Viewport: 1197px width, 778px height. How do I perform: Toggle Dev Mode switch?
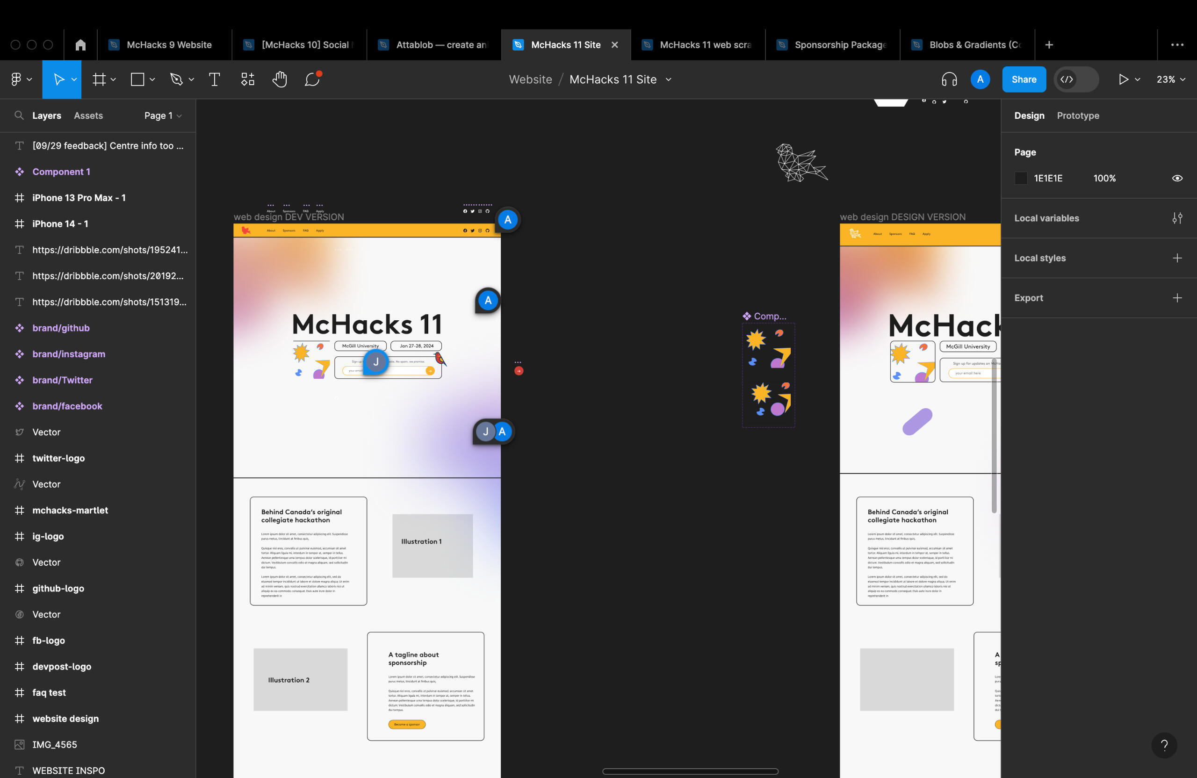(x=1076, y=79)
